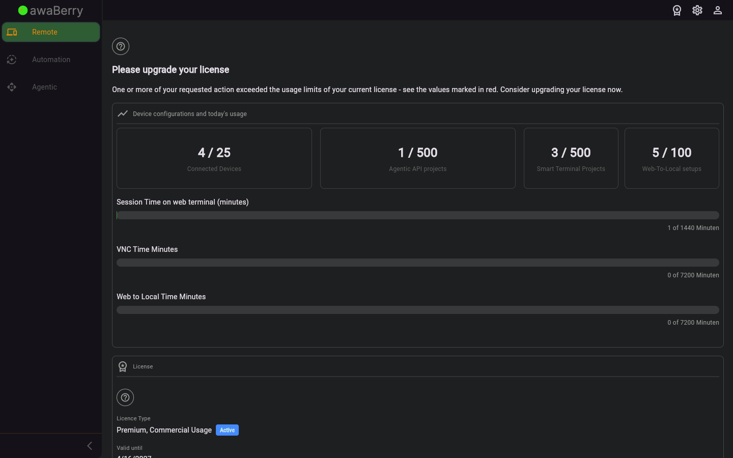
Task: Click the 'Licence Type' field label
Action: (x=133, y=418)
